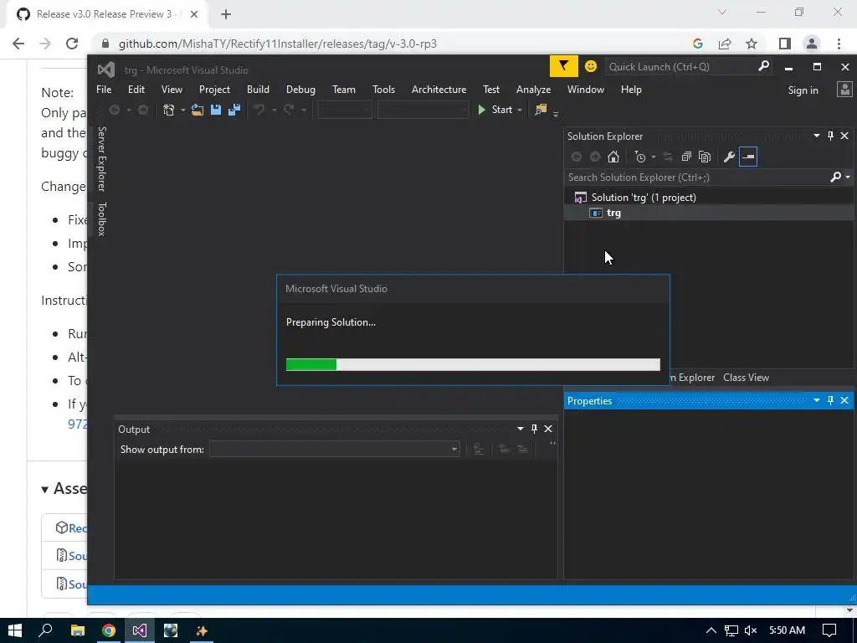
Task: Bookmark the page with Chrome star icon
Action: tap(752, 44)
